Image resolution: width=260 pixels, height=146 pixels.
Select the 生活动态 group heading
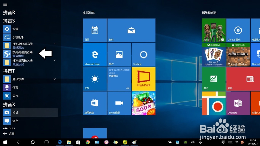click(89, 13)
